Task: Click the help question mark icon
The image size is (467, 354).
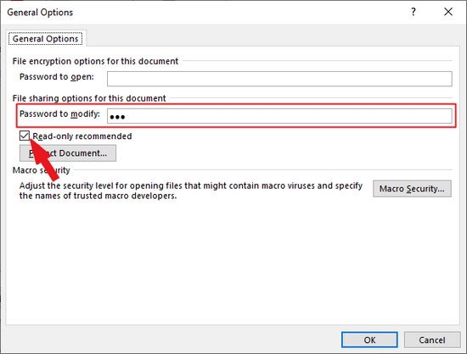Action: [414, 12]
